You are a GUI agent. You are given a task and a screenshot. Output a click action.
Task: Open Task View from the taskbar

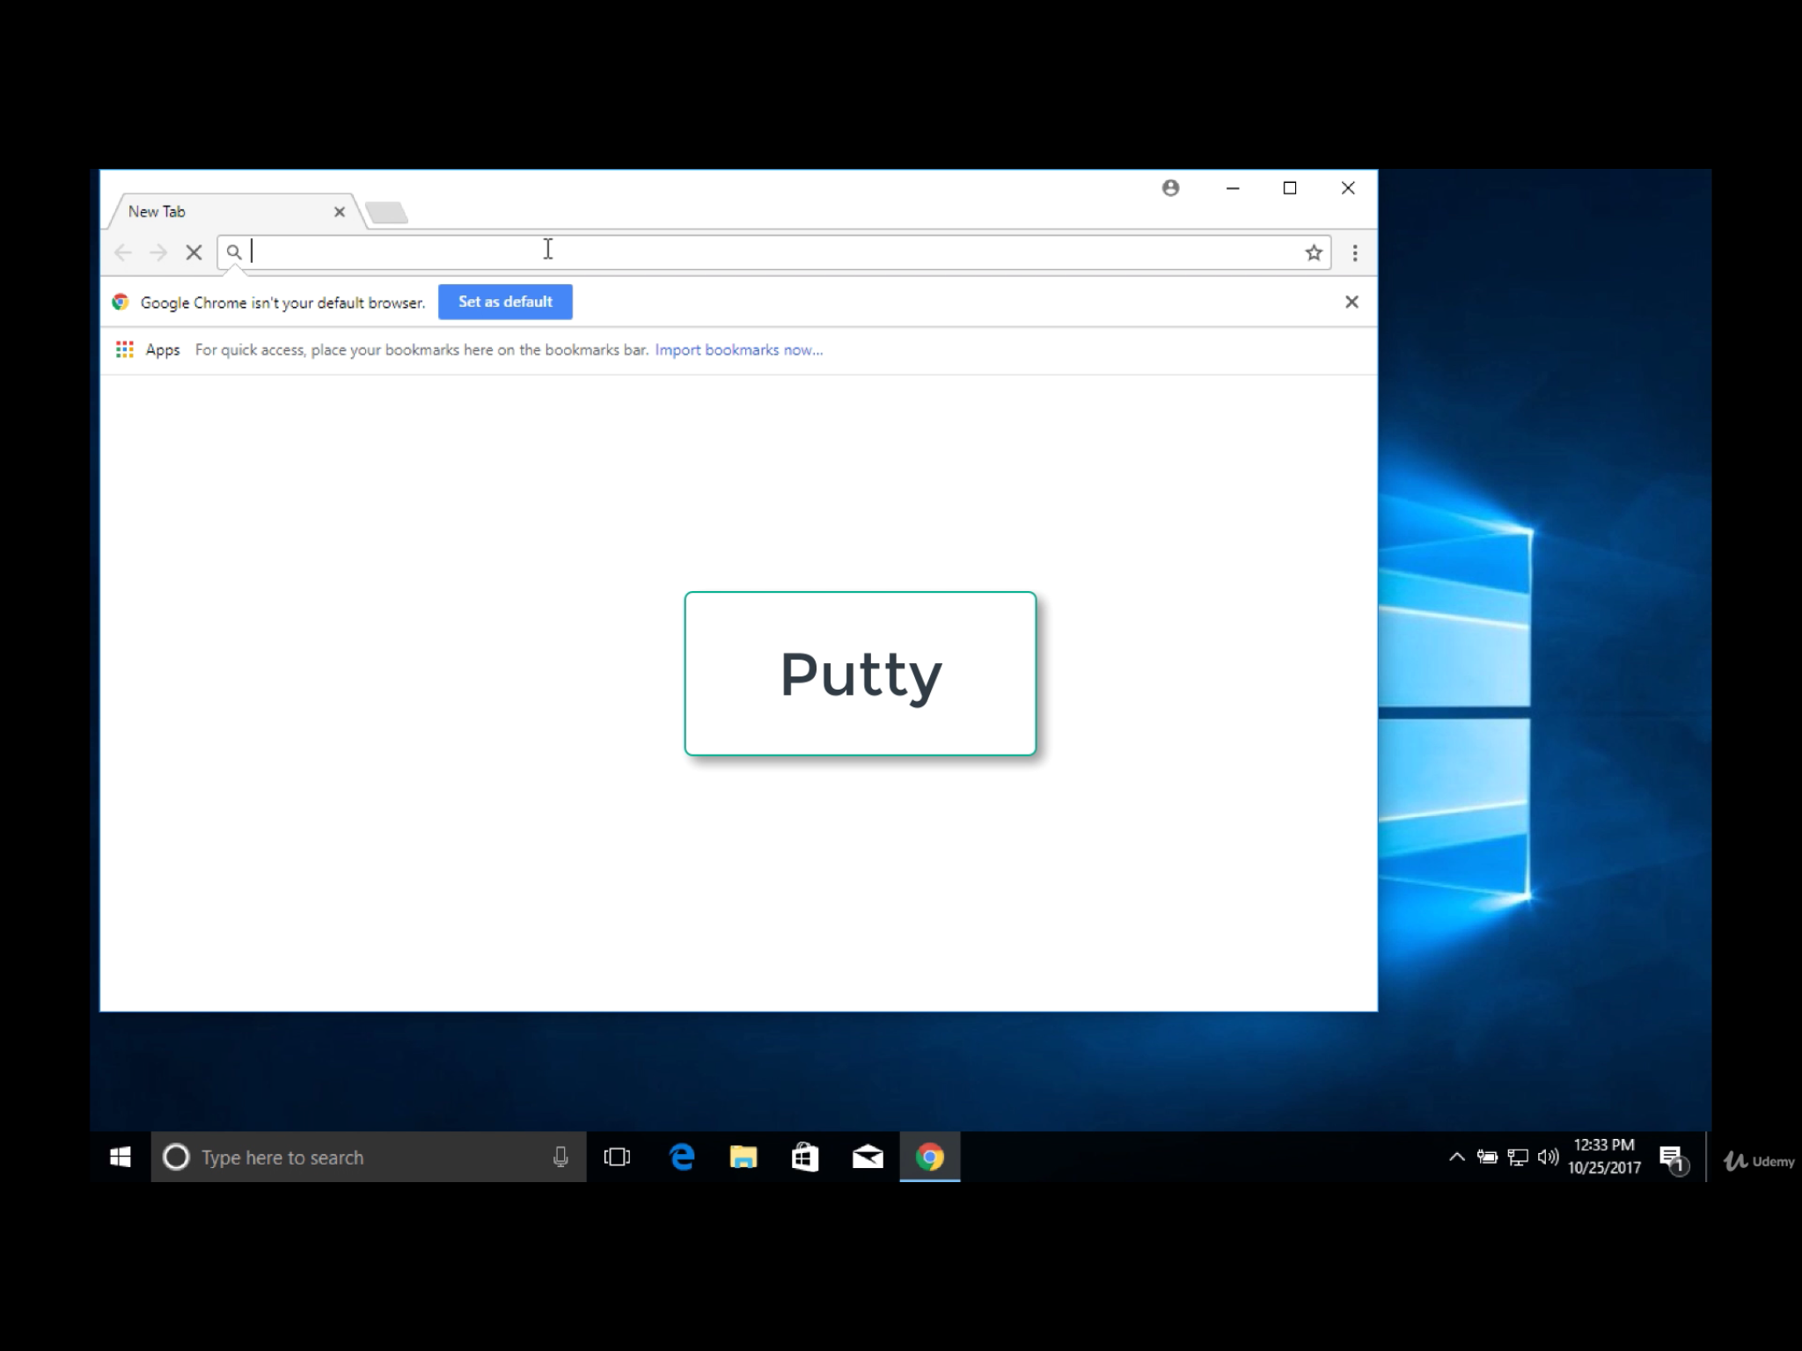tap(618, 1157)
